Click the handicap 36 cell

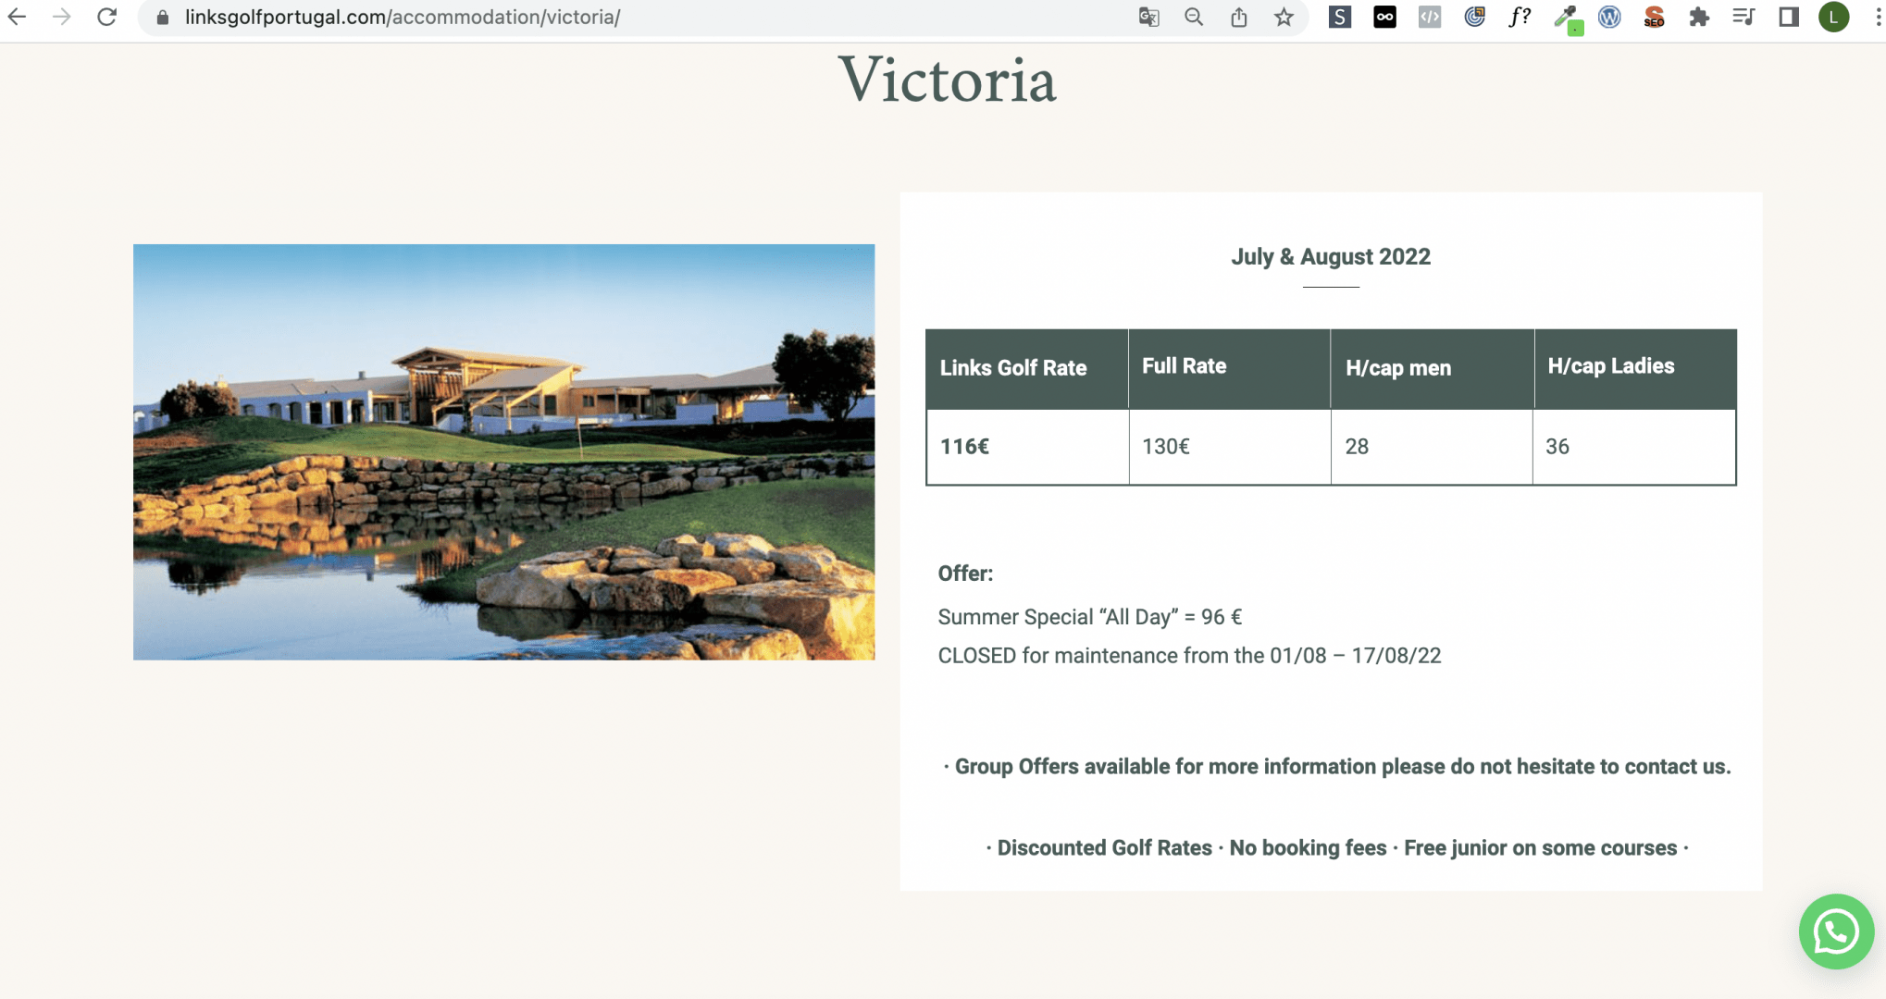click(1633, 447)
